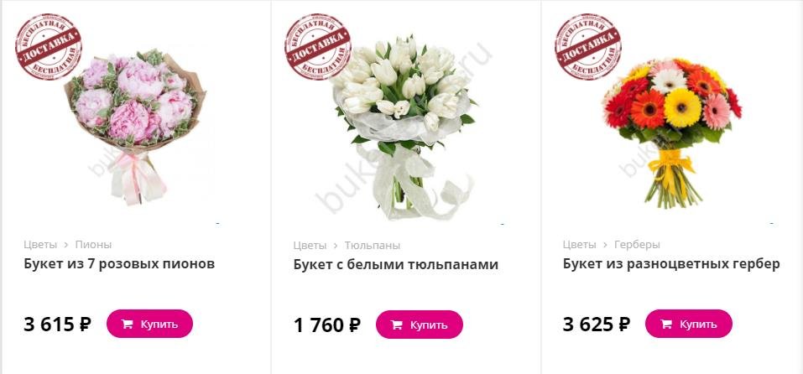Open the Пионы category link

pyautogui.click(x=93, y=245)
